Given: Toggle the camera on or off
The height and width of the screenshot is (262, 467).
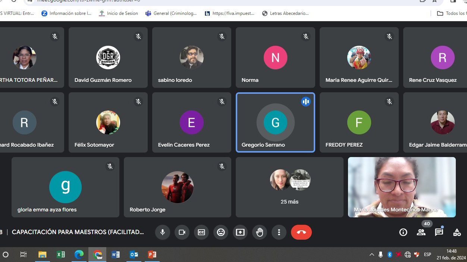Looking at the screenshot, I should click(x=182, y=232).
